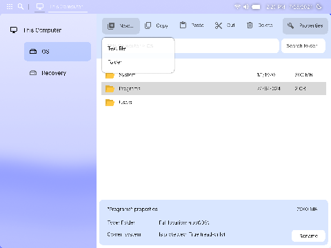Click the Copy icon in toolbar
The width and height of the screenshot is (331, 248).
pyautogui.click(x=148, y=25)
